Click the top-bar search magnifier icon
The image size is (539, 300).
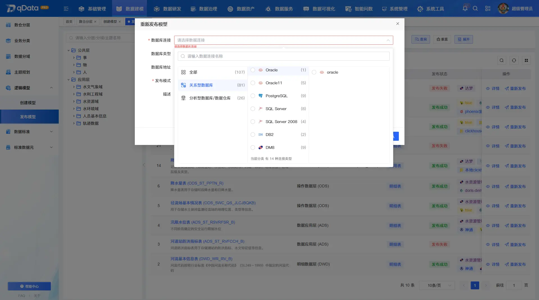(475, 8)
